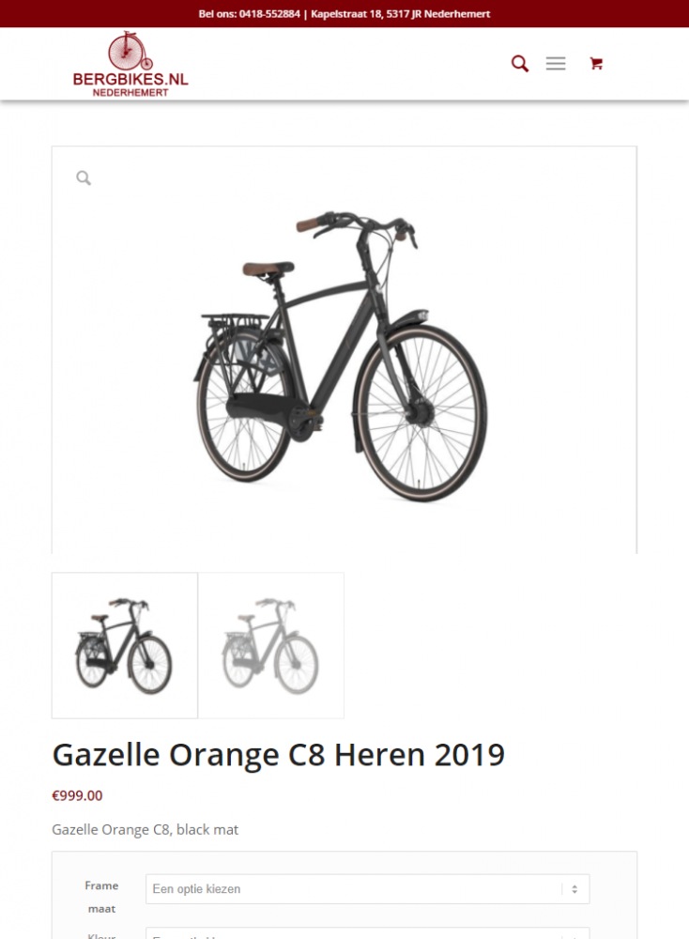The image size is (689, 939).
Task: Click the 'Bel ons:' text in top bar
Action: (218, 14)
